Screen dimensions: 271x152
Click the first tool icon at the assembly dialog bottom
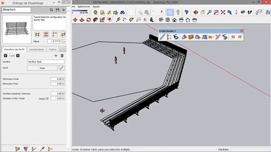click(x=17, y=149)
